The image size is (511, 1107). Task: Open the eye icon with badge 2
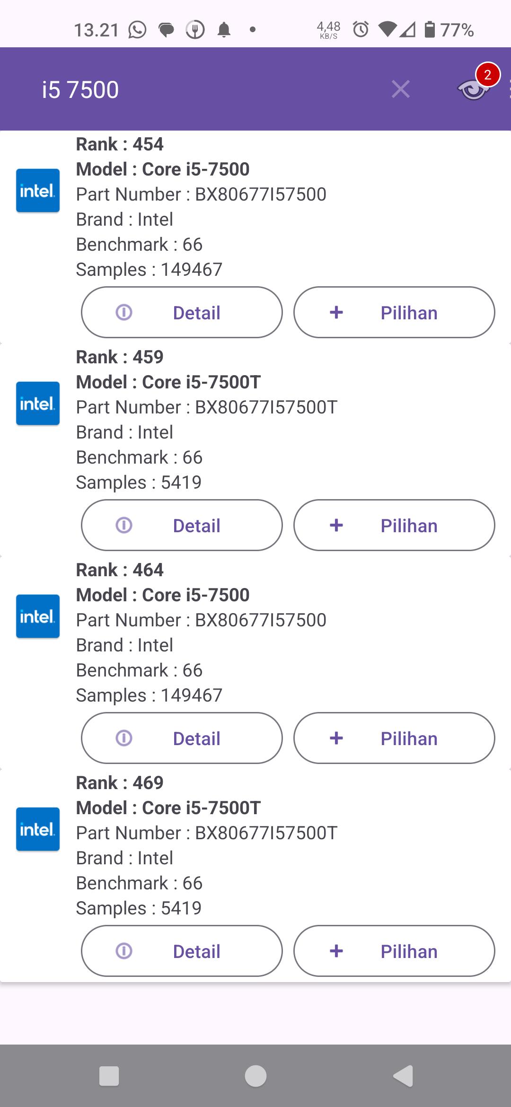click(475, 88)
